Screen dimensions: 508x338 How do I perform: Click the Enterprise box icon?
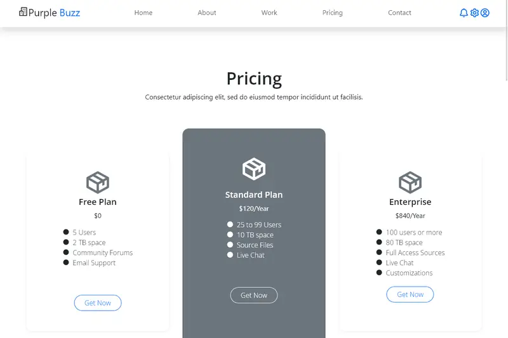(x=410, y=182)
